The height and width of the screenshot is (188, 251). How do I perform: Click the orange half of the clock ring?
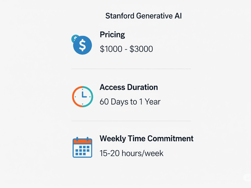click(x=75, y=97)
